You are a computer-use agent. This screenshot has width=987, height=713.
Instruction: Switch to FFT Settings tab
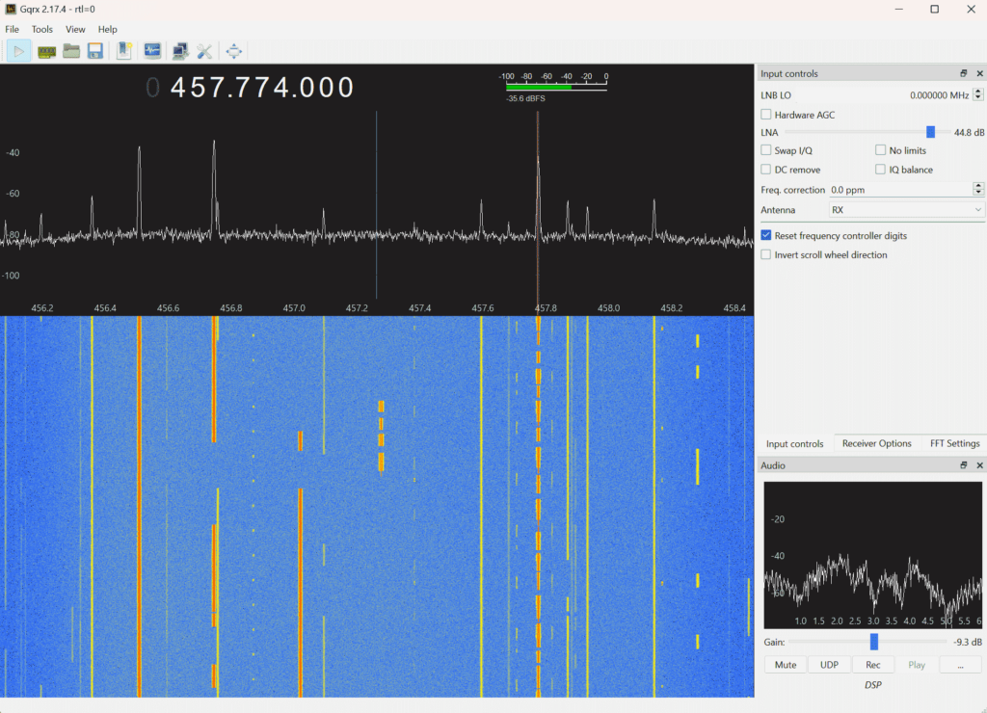(x=954, y=443)
